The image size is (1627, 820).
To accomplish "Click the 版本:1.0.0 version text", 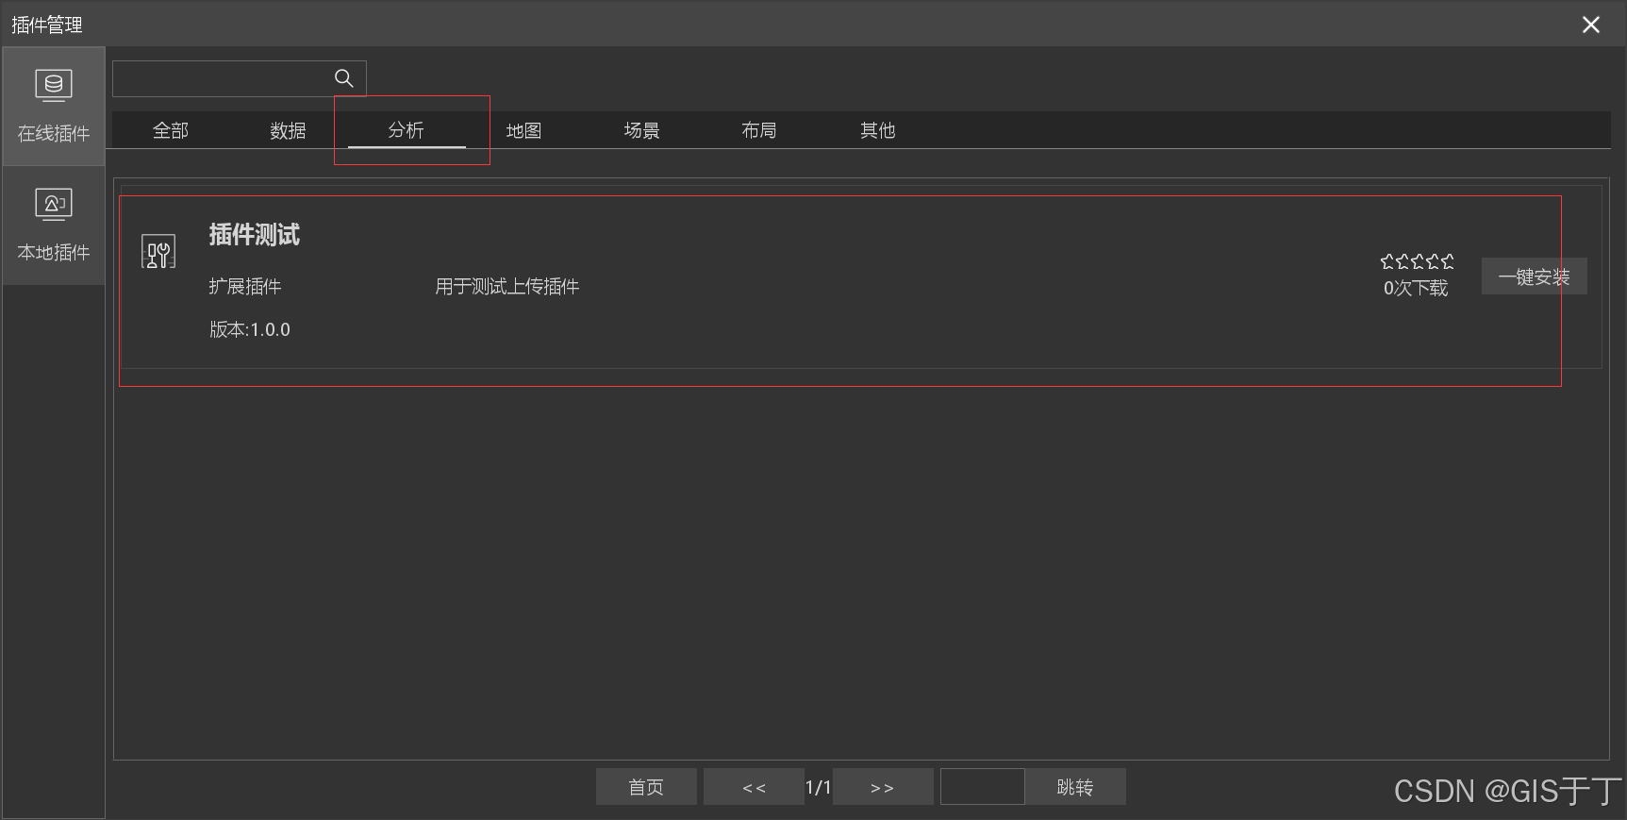I will tap(250, 329).
